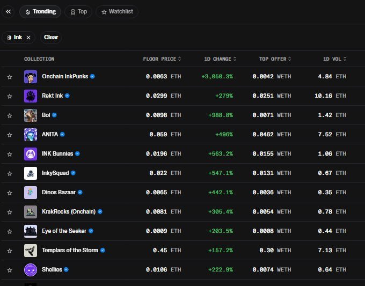365x286 pixels.
Task: Star Shellies to watchlist
Action: click(x=10, y=270)
